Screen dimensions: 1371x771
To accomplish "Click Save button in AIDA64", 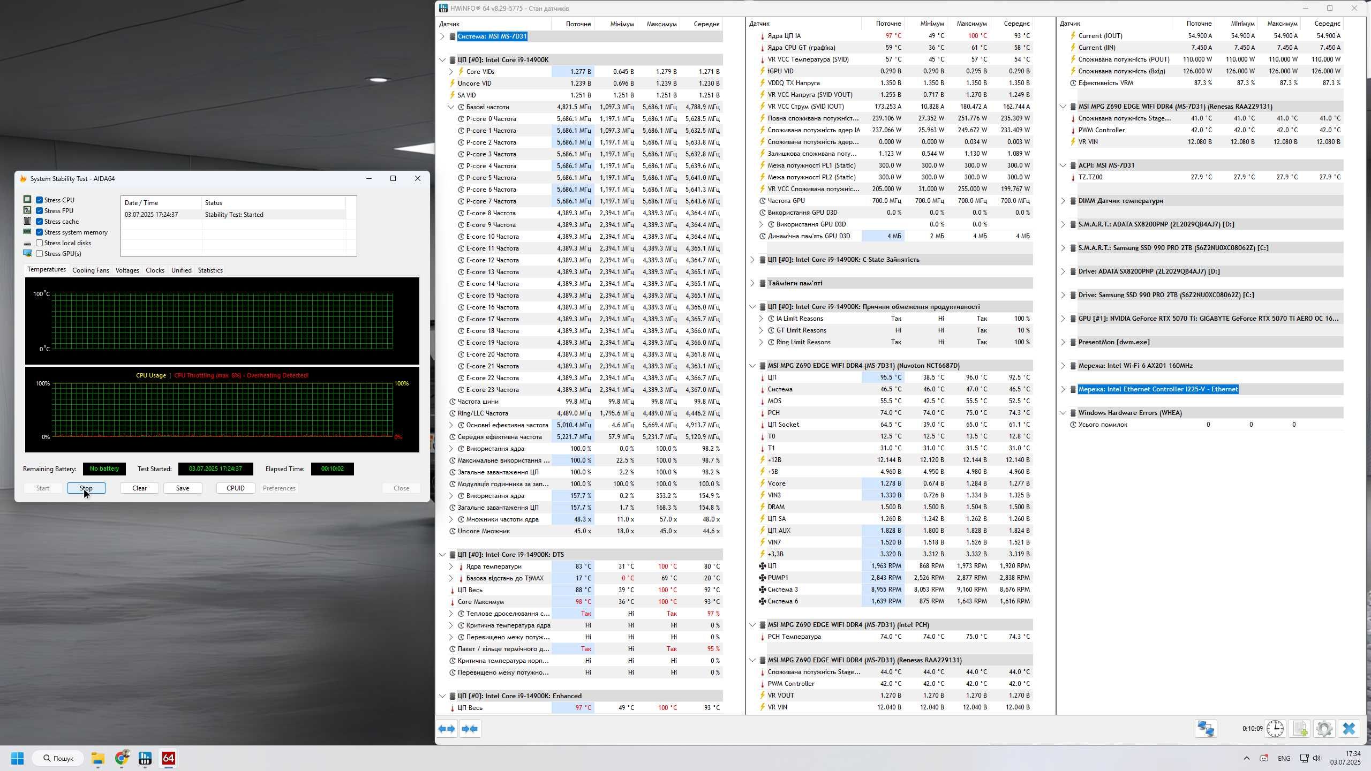I will coord(183,488).
